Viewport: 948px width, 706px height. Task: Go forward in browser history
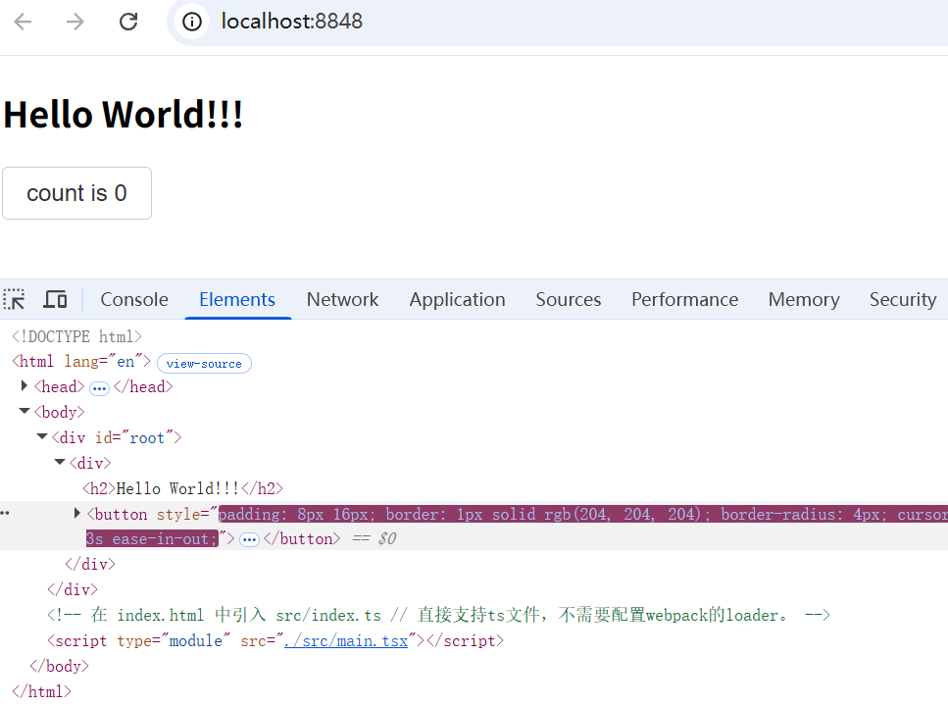75,22
